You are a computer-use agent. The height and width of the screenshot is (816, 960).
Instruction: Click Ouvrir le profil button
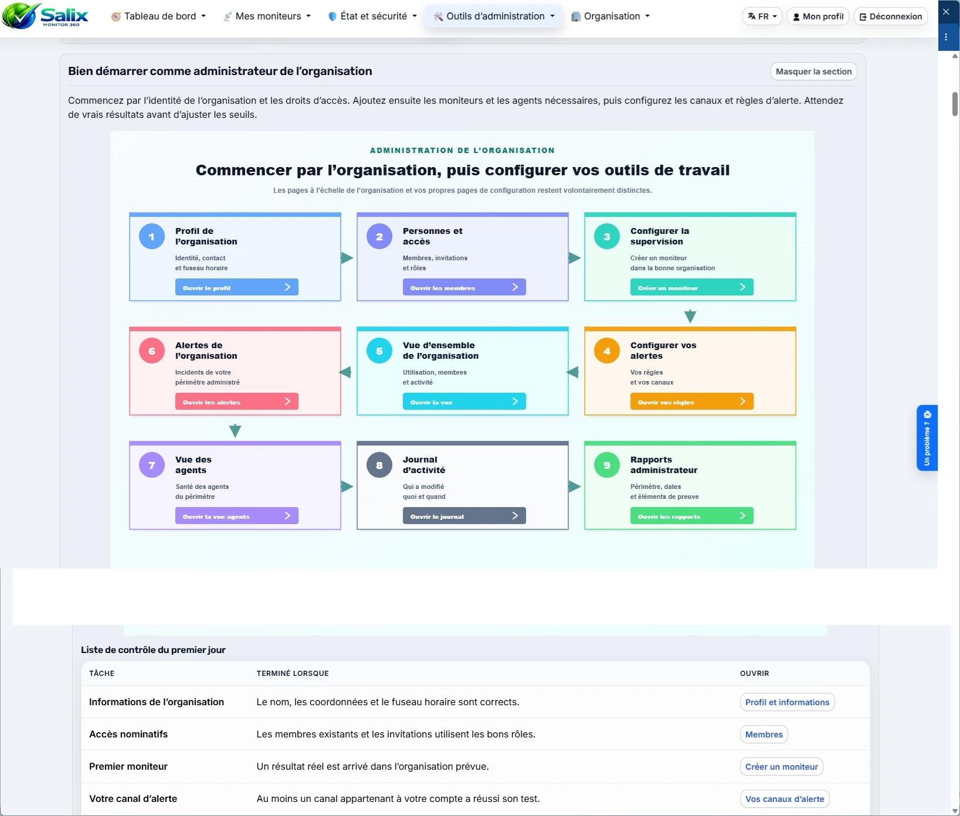pyautogui.click(x=236, y=287)
